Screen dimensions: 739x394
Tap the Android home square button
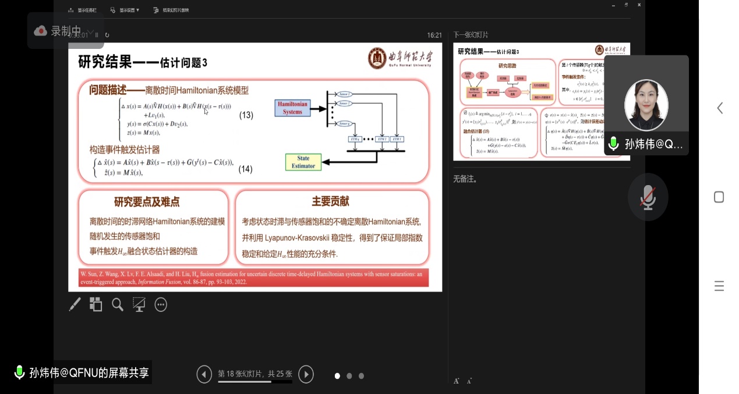(x=719, y=197)
